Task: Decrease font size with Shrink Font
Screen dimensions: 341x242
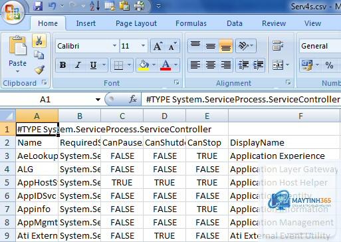Action: pos(173,46)
